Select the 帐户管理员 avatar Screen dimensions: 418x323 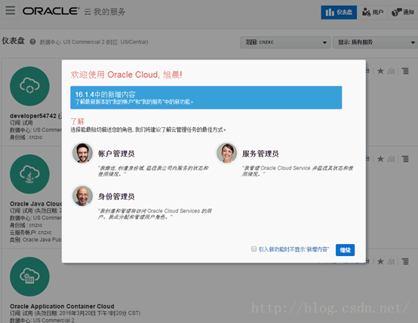pos(82,153)
